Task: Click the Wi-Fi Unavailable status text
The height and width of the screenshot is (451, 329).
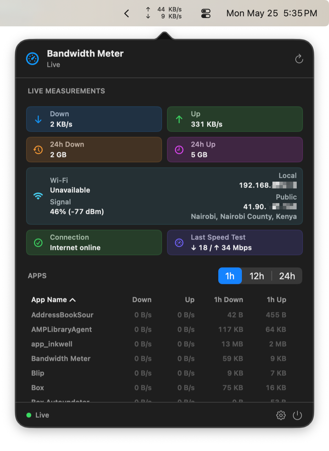Action: pos(70,190)
